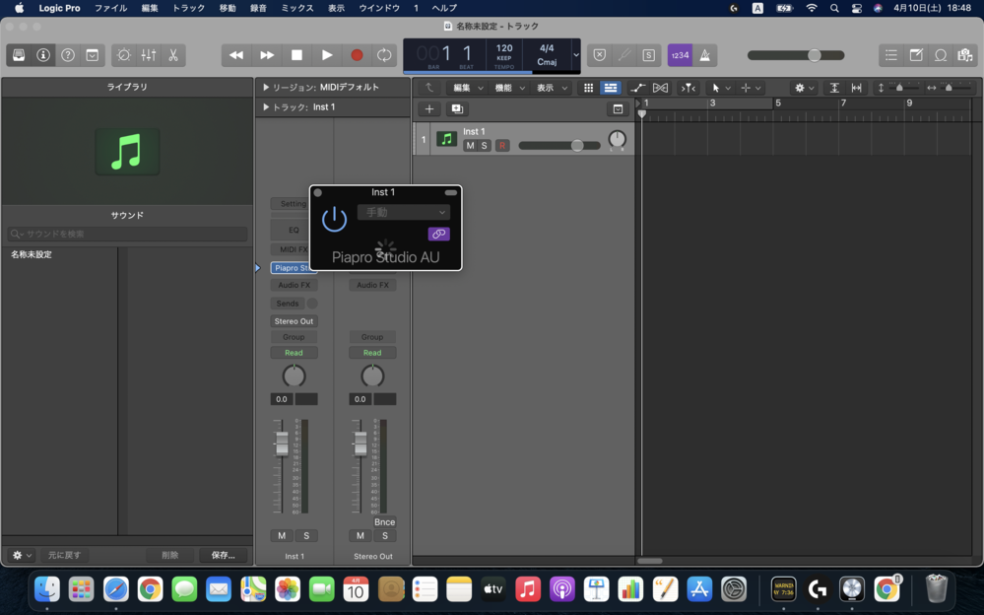The height and width of the screenshot is (615, 984).
Task: Click the サウンドを検索 search field
Action: pos(127,234)
